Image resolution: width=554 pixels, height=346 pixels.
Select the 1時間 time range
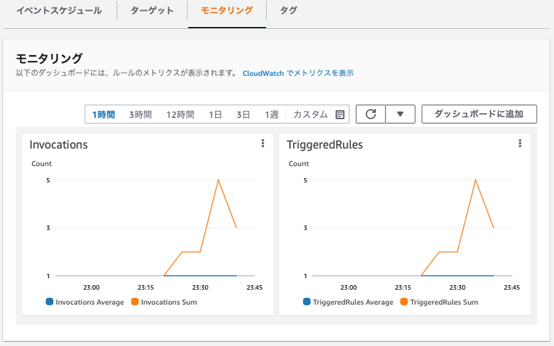pos(103,115)
